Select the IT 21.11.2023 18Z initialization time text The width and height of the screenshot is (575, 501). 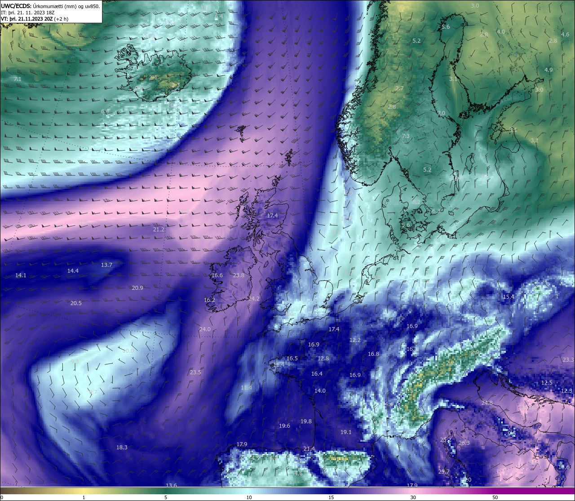click(28, 13)
